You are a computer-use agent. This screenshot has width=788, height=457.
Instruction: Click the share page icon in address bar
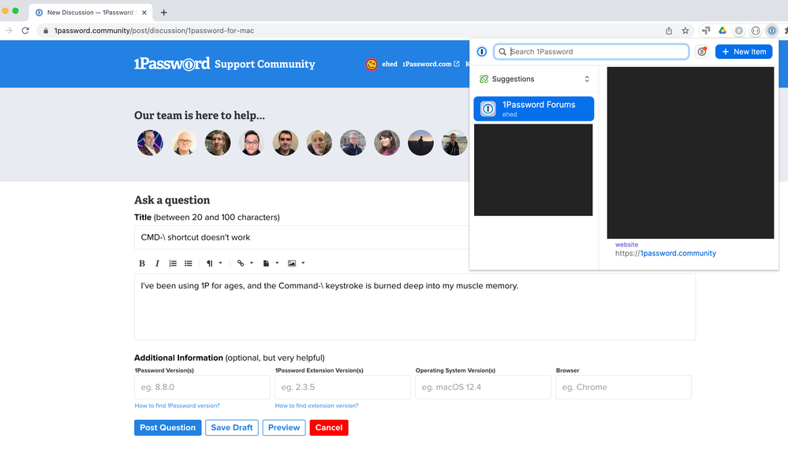pyautogui.click(x=669, y=31)
